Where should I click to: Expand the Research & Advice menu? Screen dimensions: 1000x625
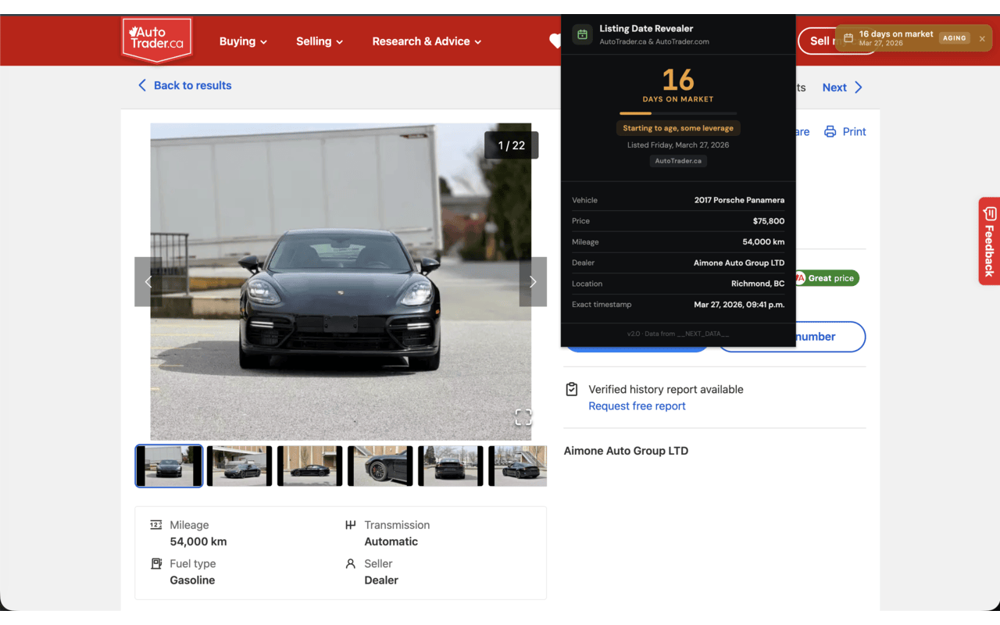click(x=427, y=41)
